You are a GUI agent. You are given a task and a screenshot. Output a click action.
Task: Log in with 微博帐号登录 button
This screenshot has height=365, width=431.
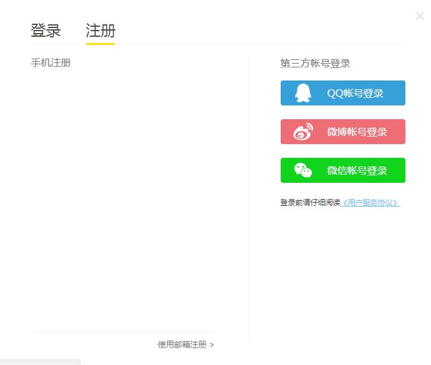343,132
